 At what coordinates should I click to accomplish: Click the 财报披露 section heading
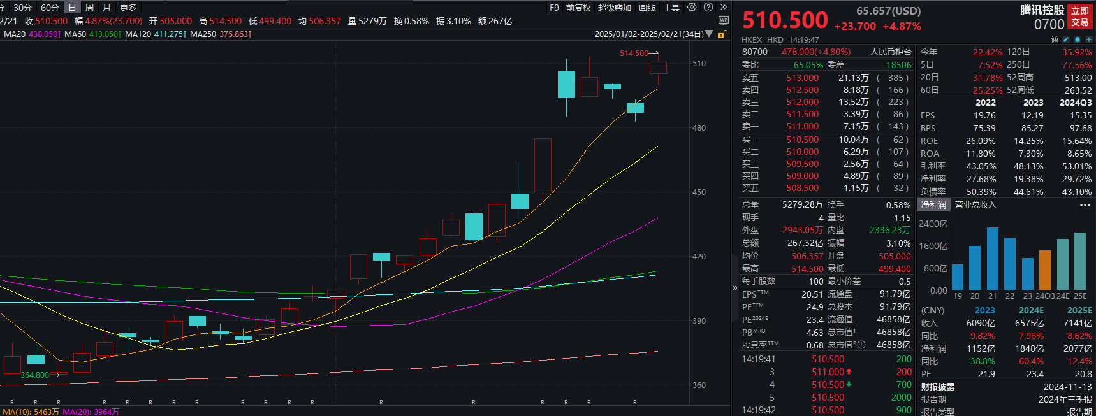pos(937,387)
